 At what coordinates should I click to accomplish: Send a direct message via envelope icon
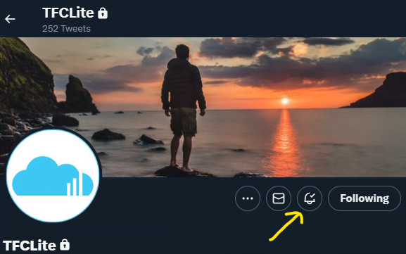click(x=279, y=198)
